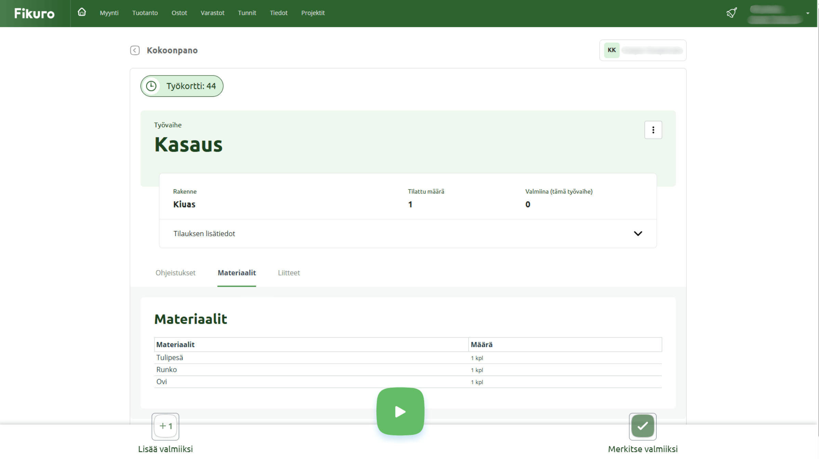Click the rocket icon in top bar

tap(731, 13)
